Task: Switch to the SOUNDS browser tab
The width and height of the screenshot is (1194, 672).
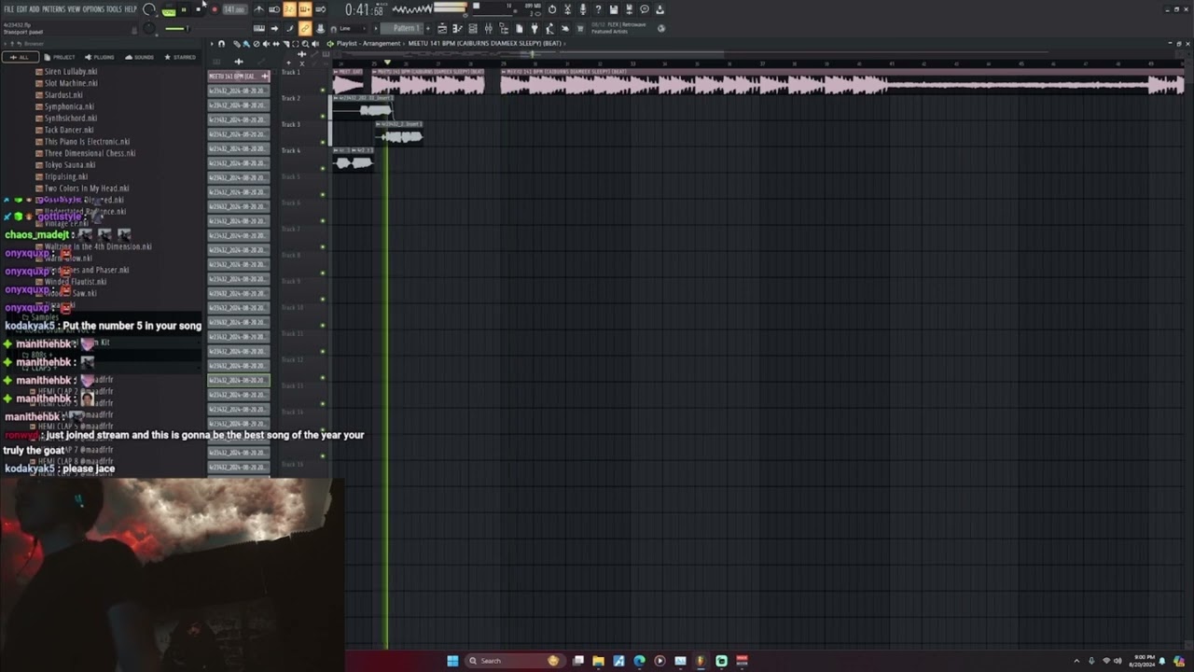Action: (x=139, y=57)
